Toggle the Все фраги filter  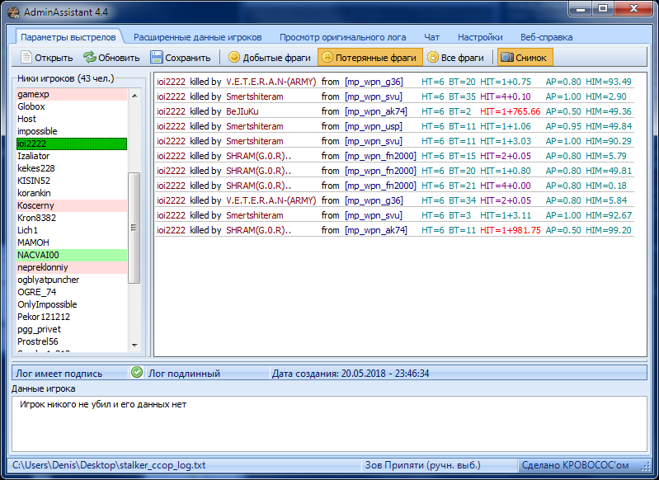pyautogui.click(x=455, y=57)
